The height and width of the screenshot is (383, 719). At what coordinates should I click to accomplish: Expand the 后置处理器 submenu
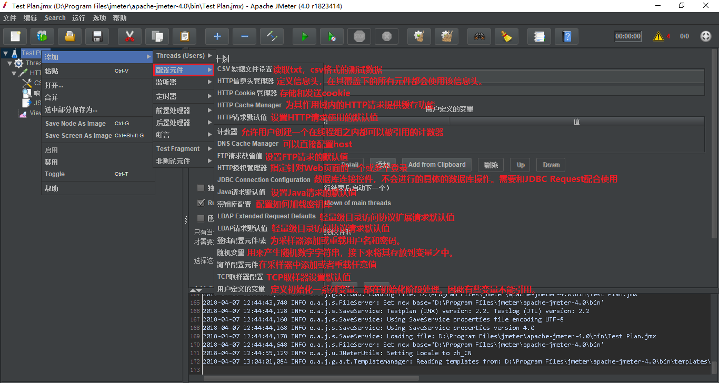[184, 123]
